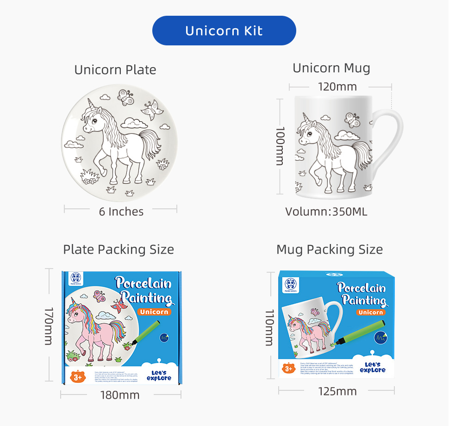Click the Mug Packing Size heading
Screen dimensions: 449x426
(330, 250)
